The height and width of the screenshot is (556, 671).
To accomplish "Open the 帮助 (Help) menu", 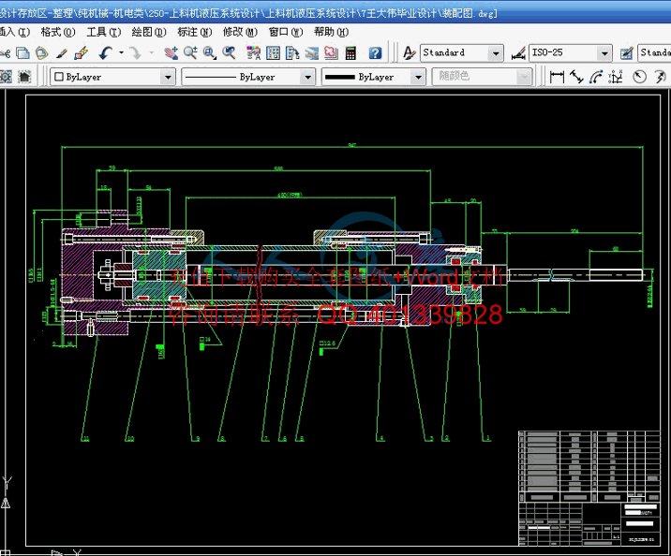I will click(x=331, y=32).
